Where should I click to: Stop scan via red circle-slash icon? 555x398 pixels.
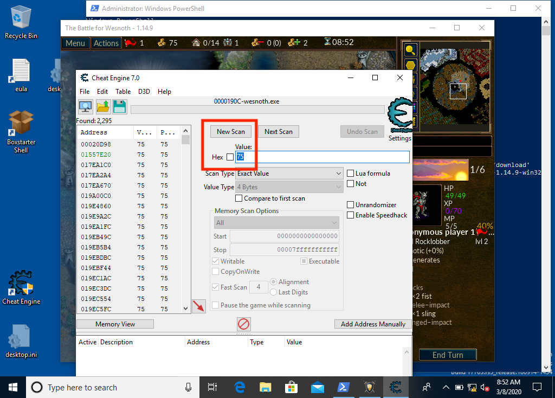(x=243, y=324)
